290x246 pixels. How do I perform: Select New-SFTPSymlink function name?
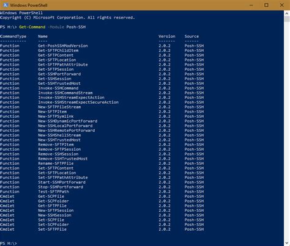(x=56, y=117)
